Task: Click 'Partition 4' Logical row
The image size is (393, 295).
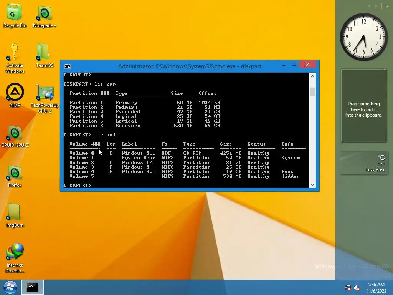Action: point(145,116)
